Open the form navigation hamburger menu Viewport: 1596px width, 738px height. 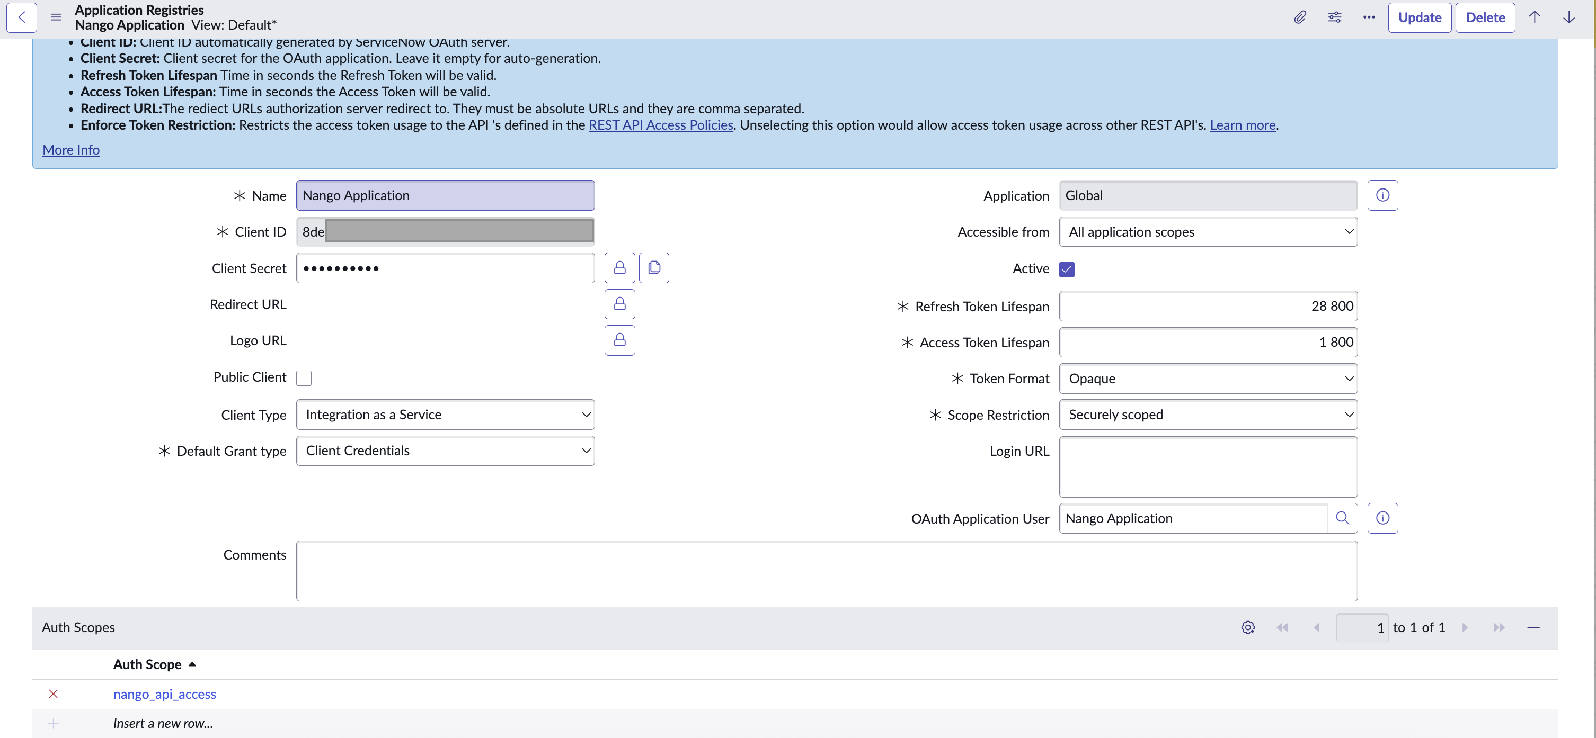(x=55, y=17)
